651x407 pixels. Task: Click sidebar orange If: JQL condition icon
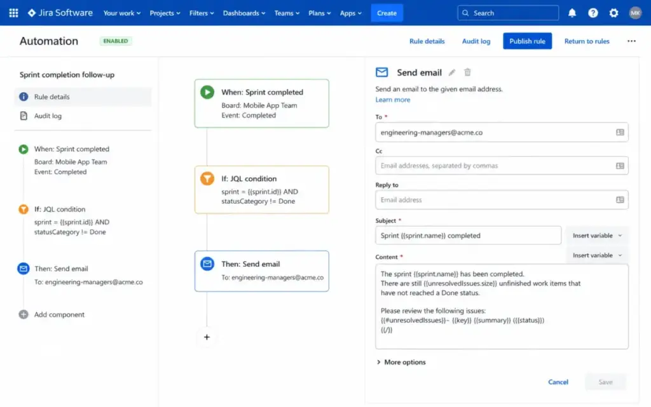[24, 210]
